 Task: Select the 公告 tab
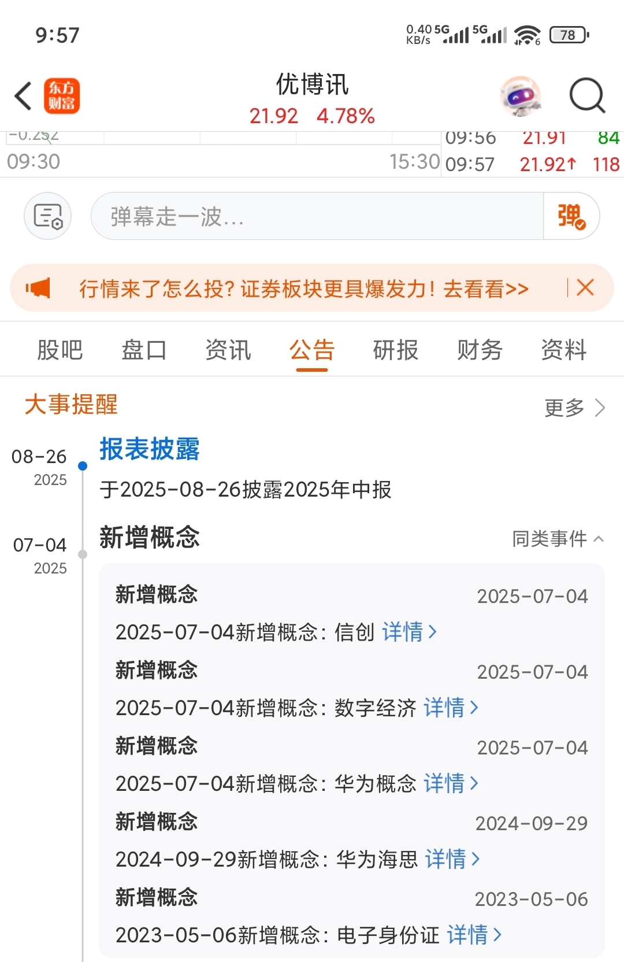tap(312, 350)
